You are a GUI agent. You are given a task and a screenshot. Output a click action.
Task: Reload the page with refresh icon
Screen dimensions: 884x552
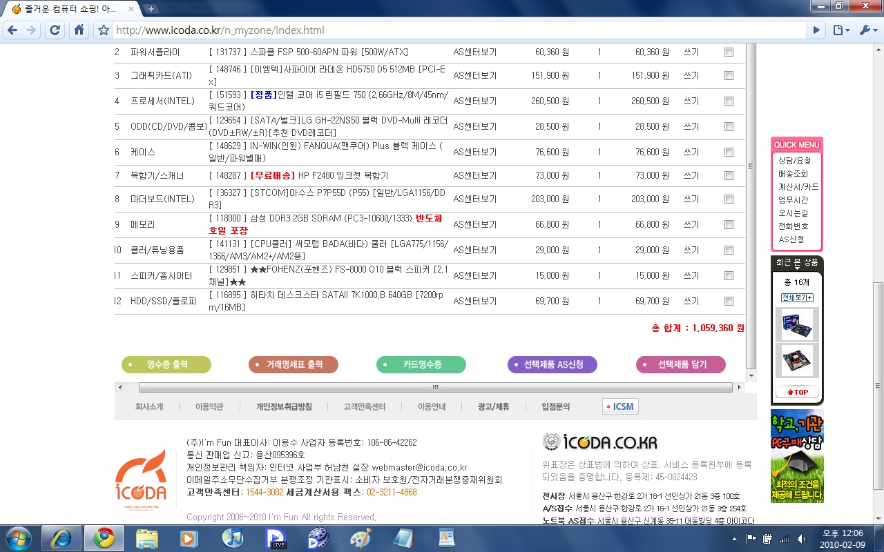tap(55, 30)
